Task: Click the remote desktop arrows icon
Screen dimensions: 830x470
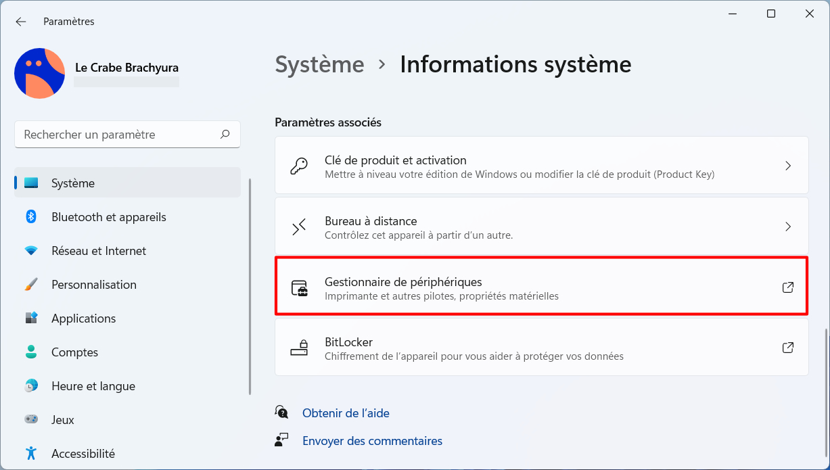Action: (x=299, y=227)
